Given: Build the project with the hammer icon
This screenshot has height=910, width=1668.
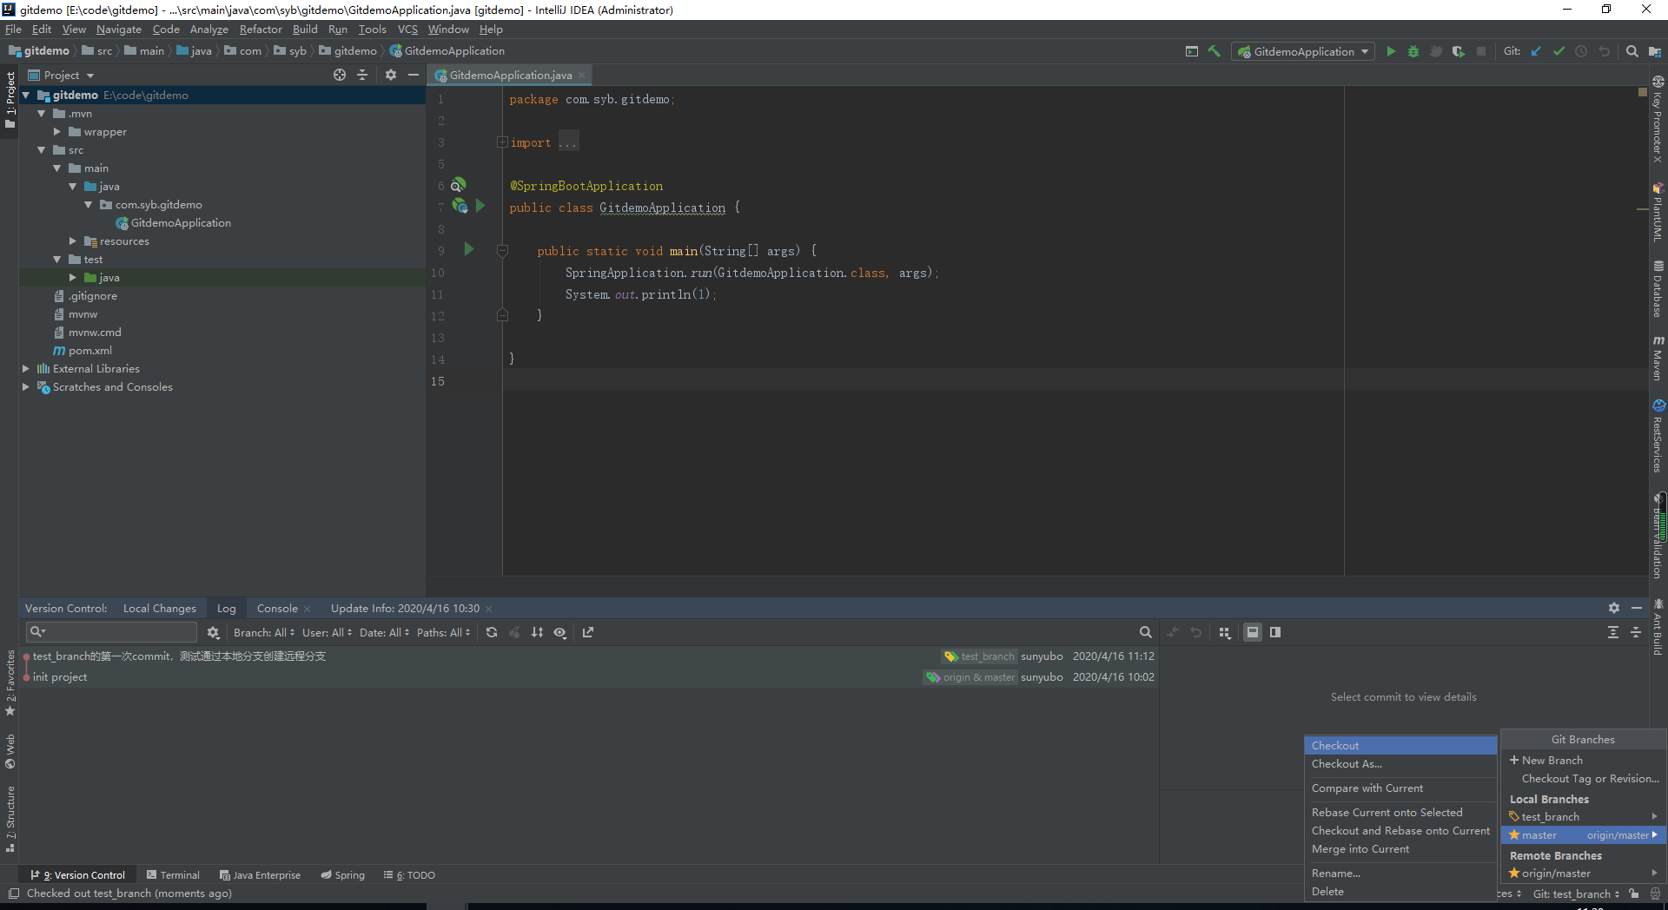Looking at the screenshot, I should (x=1215, y=51).
